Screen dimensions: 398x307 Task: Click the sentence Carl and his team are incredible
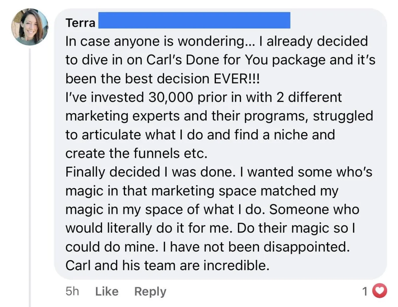point(167,266)
